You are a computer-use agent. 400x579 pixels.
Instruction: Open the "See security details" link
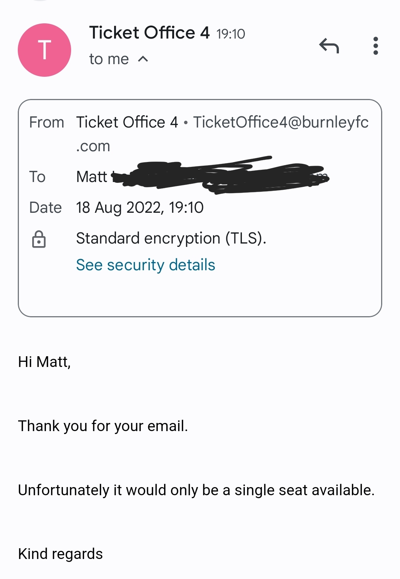[146, 265]
